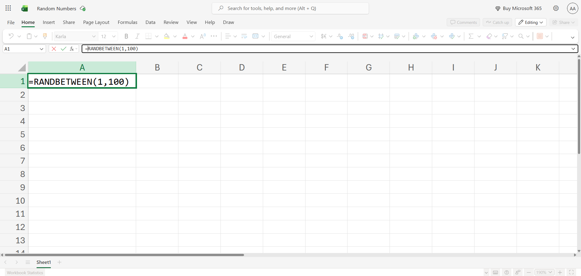
Task: Open the settings gear
Action: [556, 8]
